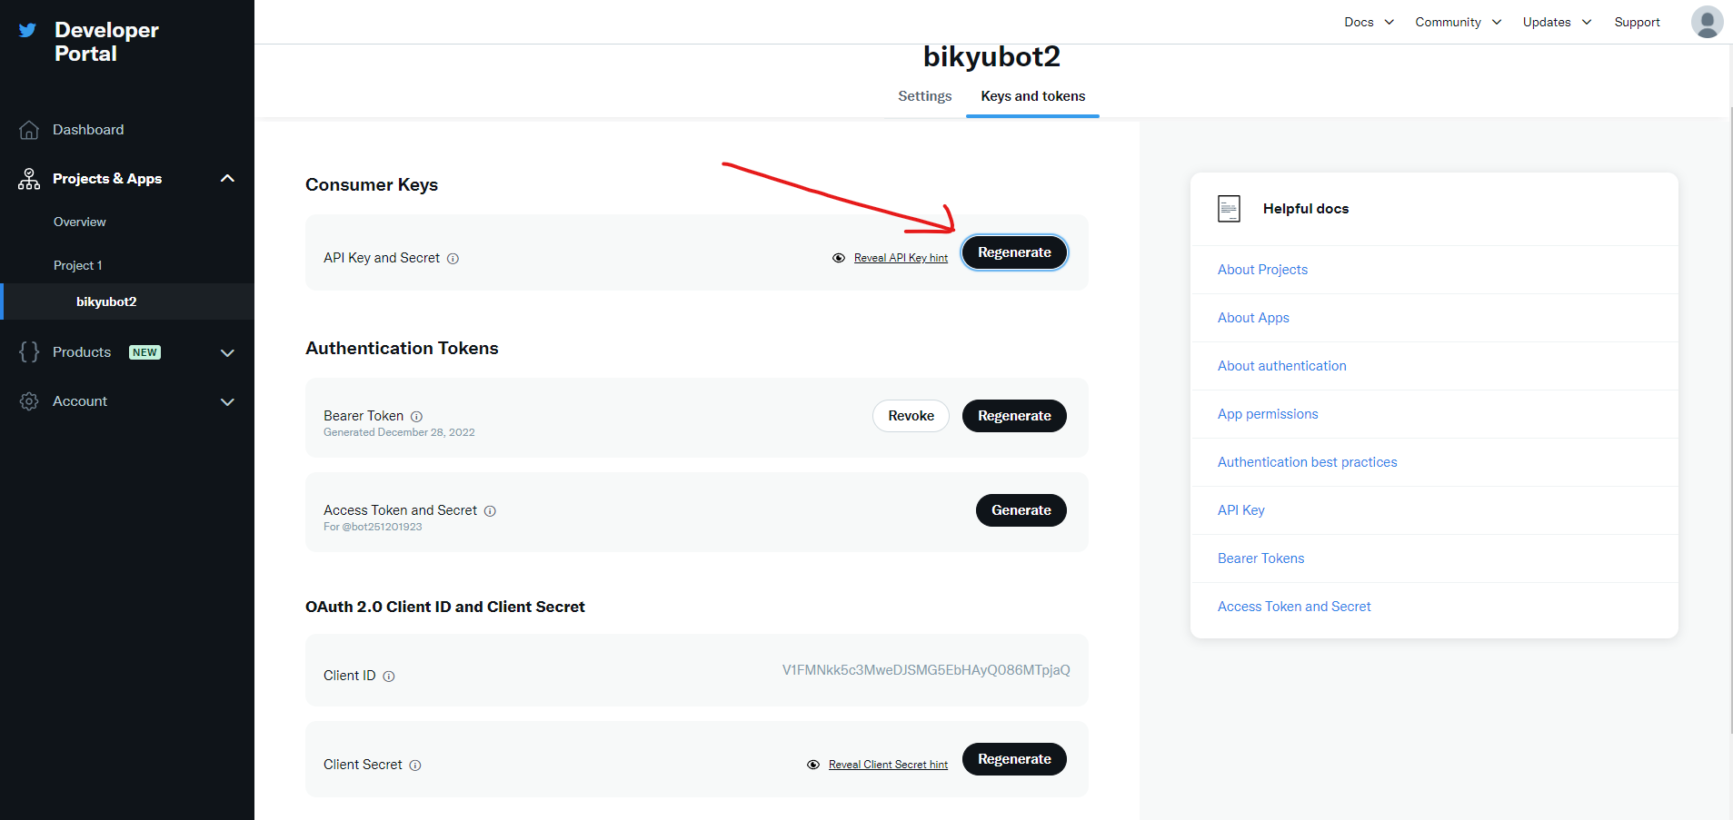Toggle the eye icon for Client Secret hint

click(x=813, y=765)
